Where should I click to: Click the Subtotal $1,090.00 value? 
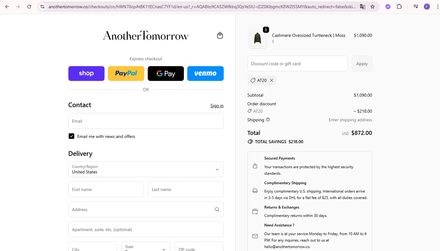pos(363,95)
